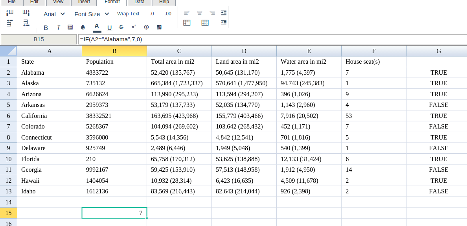The width and height of the screenshot is (467, 226).
Task: Add decimal places with .00 button
Action: pyautogui.click(x=168, y=14)
